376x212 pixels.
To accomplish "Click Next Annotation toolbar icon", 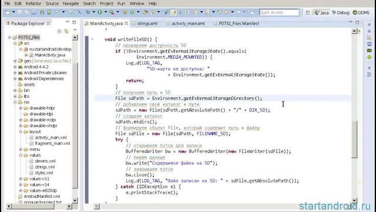I will click(x=195, y=12).
